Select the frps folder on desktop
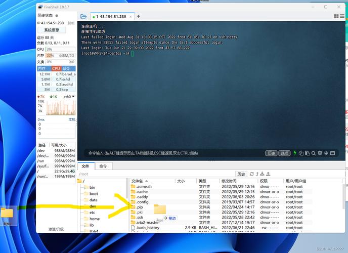The height and width of the screenshot is (253, 348). (x=7, y=216)
